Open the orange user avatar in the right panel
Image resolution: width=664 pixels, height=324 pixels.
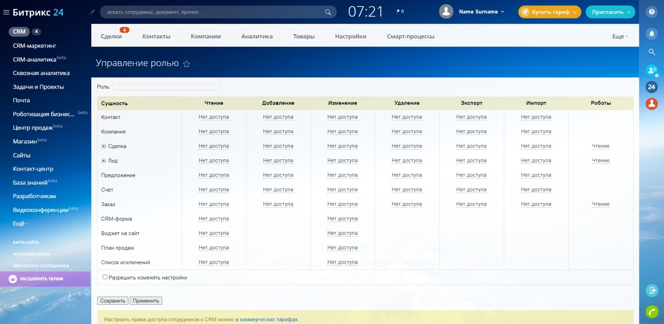pos(652,103)
